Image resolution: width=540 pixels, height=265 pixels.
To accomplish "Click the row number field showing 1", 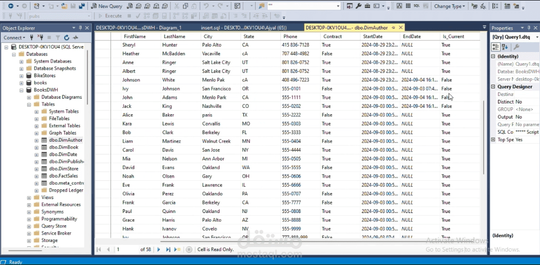I will [126, 250].
